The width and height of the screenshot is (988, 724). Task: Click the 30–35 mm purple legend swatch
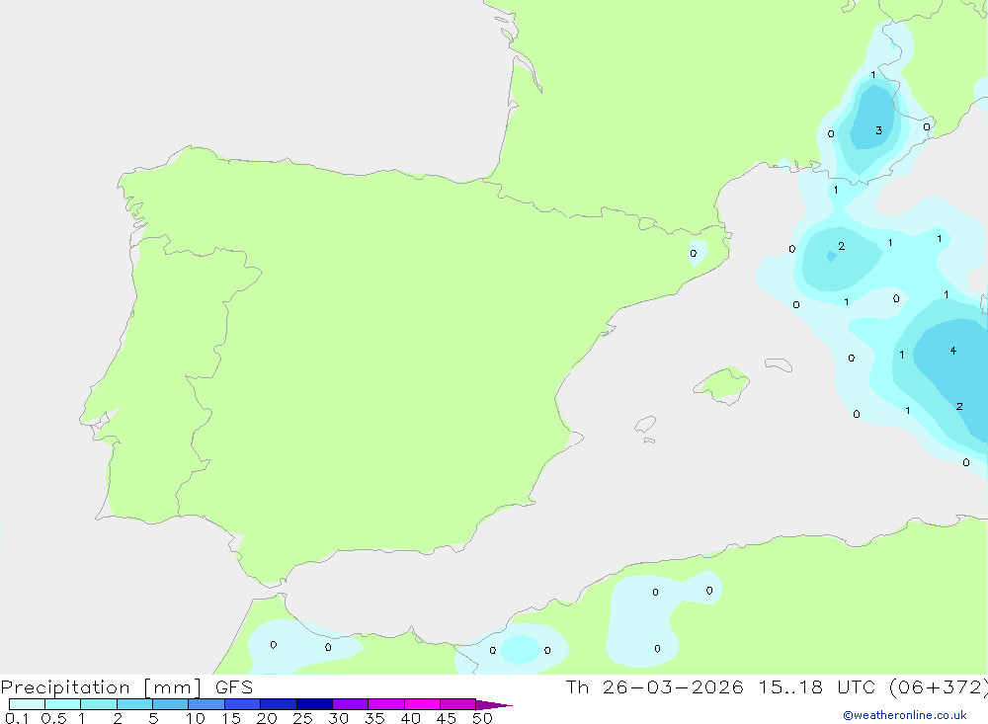pos(350,704)
